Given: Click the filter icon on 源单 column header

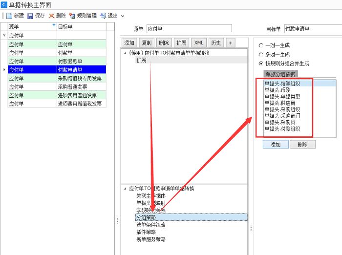Looking at the screenshot, I should 54,26.
